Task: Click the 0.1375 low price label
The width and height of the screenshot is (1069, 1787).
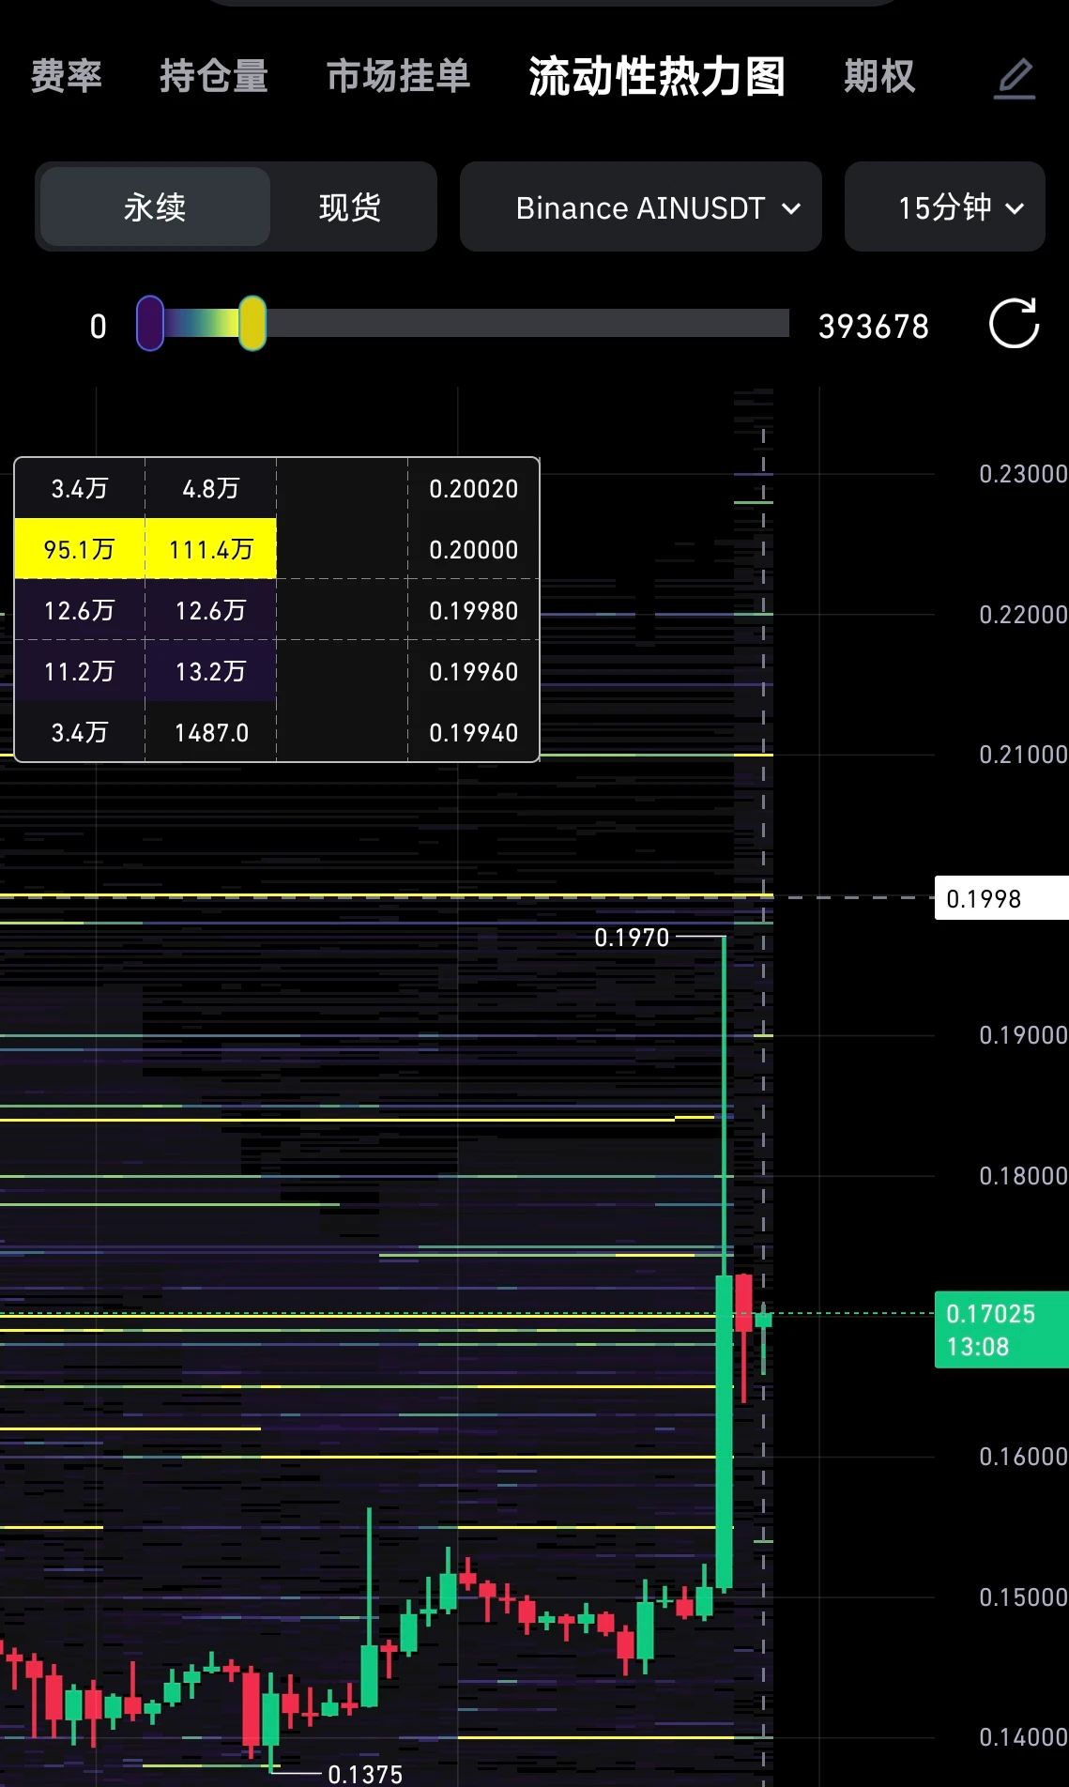Action: click(365, 1774)
